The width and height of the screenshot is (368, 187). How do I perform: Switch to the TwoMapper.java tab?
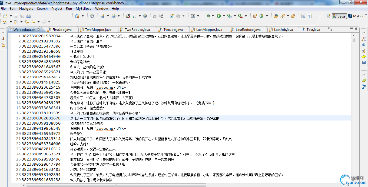tap(98, 29)
